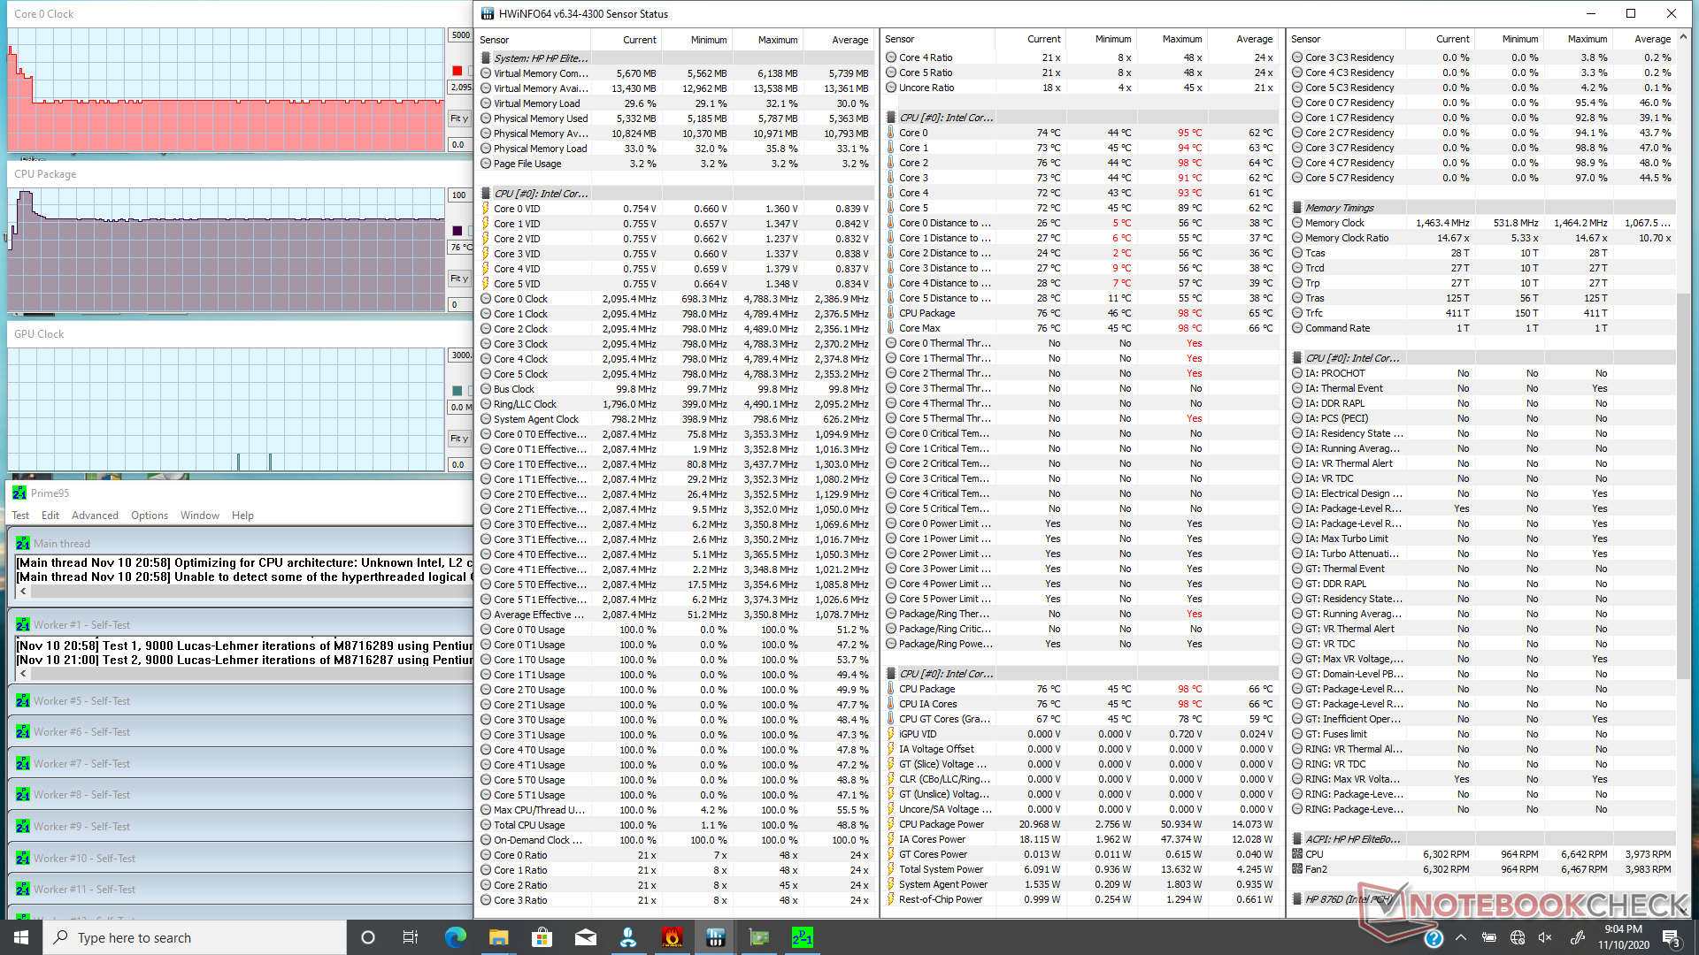
Task: Open the taskbar clock showing 9:04 PM
Action: (1623, 937)
